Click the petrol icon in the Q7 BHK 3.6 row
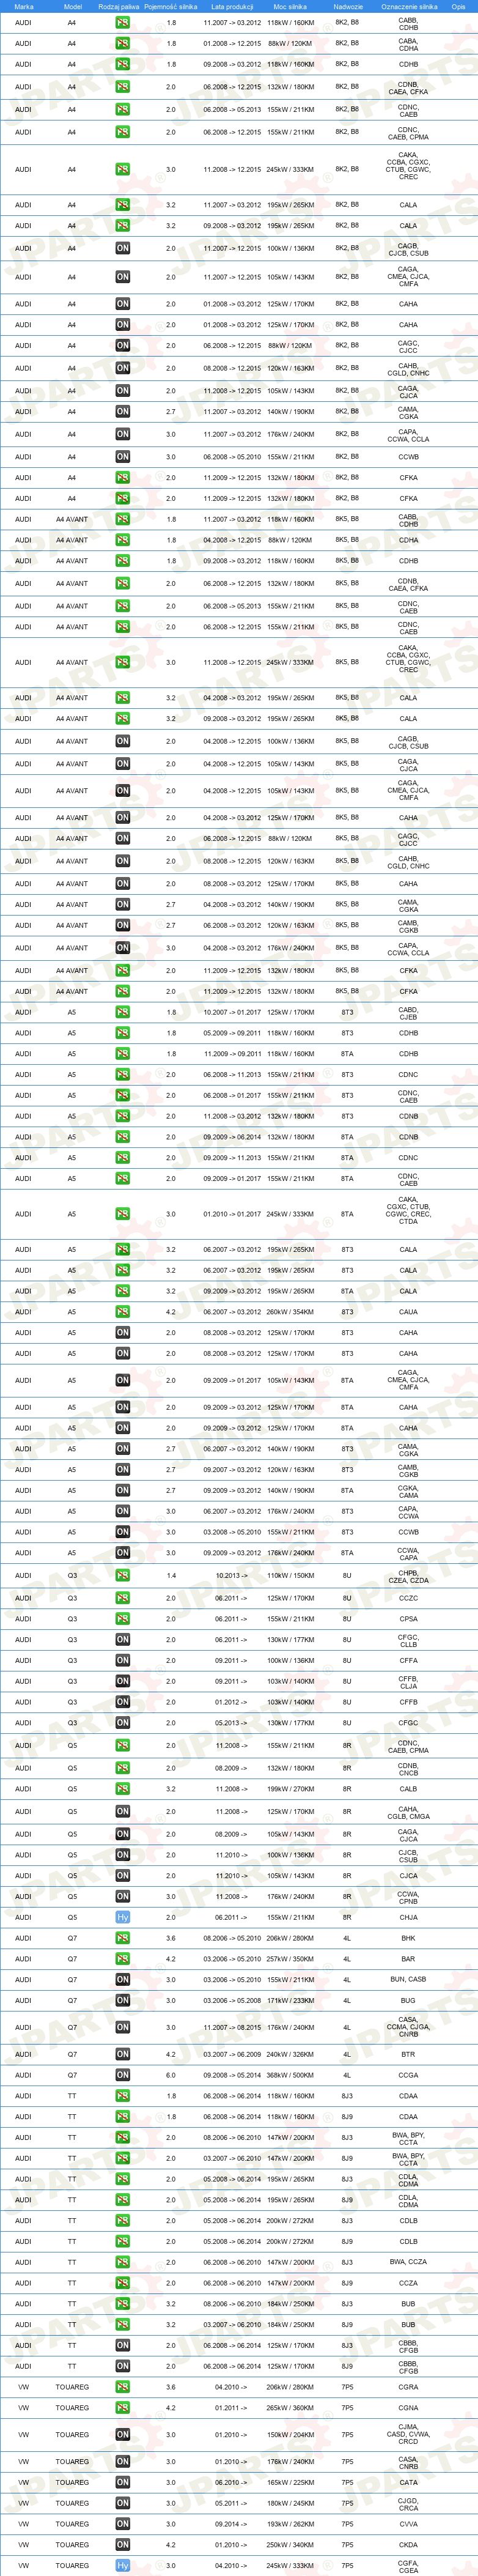The width and height of the screenshot is (478, 2576). (122, 1938)
